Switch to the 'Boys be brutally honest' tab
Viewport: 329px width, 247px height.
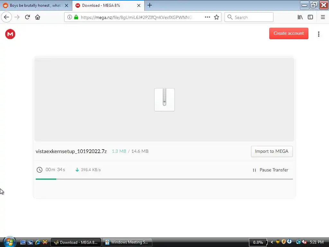pyautogui.click(x=36, y=5)
